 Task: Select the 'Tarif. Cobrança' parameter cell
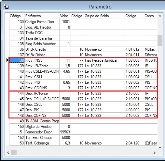(x=42, y=143)
